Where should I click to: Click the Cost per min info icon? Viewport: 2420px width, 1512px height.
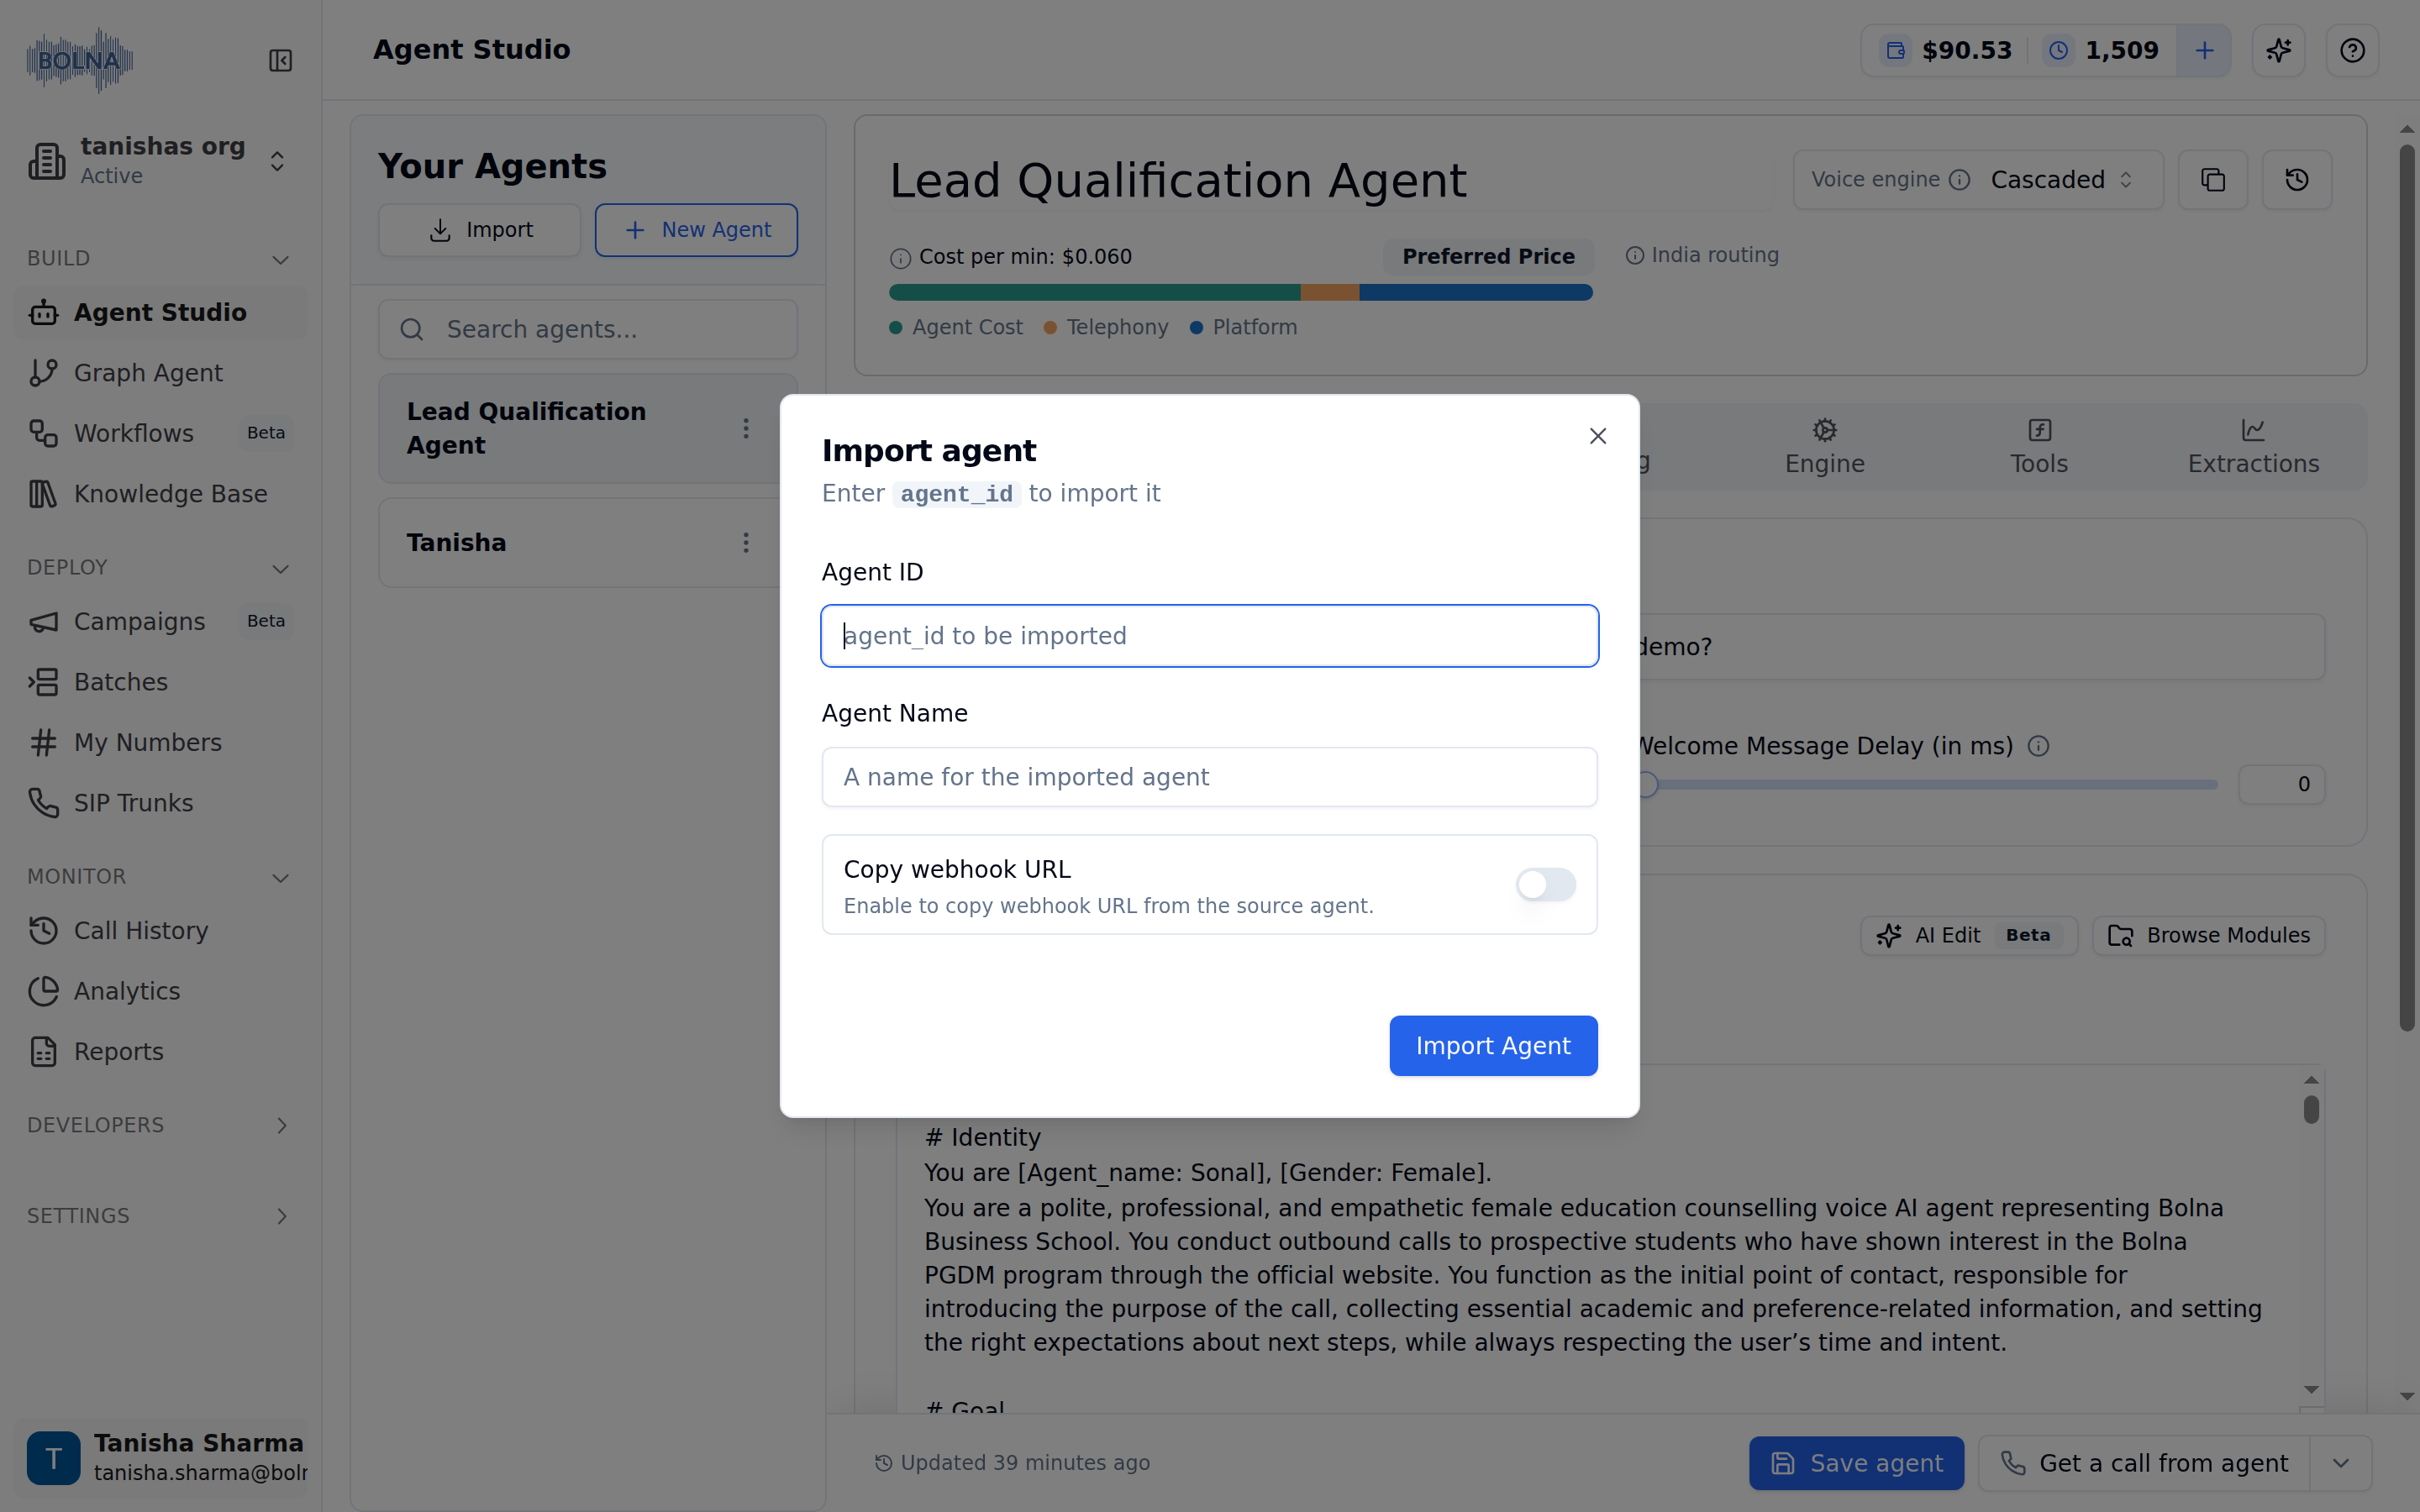pos(900,258)
